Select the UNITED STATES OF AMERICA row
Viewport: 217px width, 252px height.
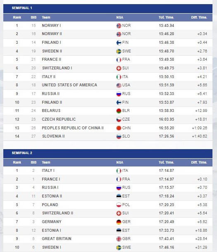tap(108, 85)
